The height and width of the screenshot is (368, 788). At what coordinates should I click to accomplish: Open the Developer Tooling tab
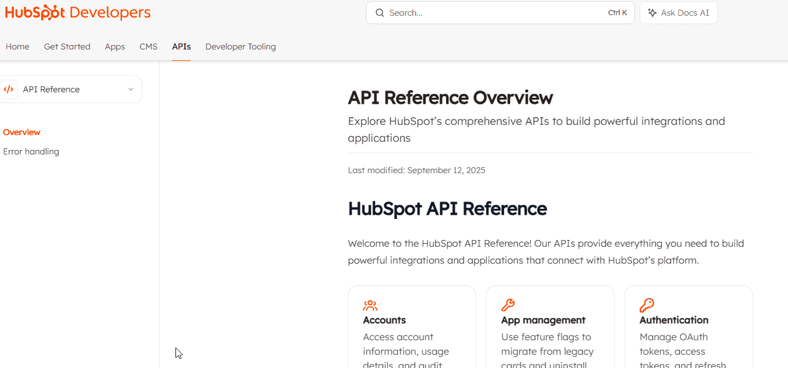(x=241, y=46)
